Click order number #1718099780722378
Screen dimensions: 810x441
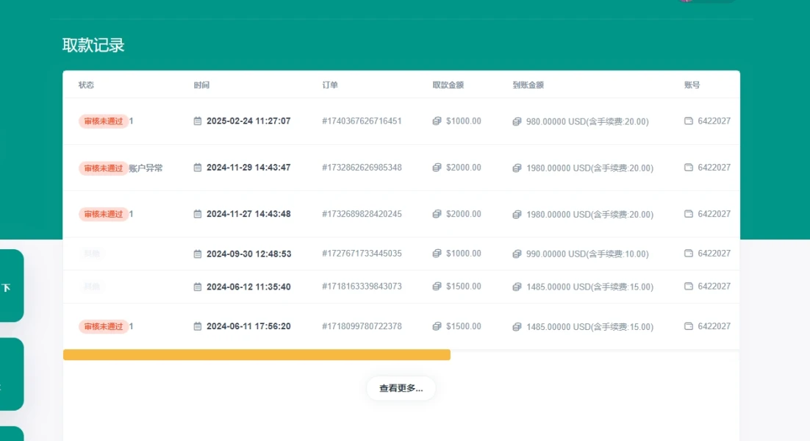point(362,326)
